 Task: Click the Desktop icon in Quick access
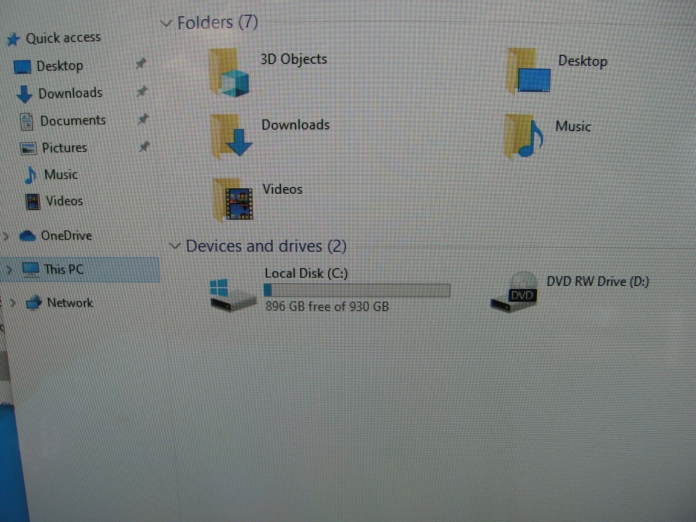(22, 67)
